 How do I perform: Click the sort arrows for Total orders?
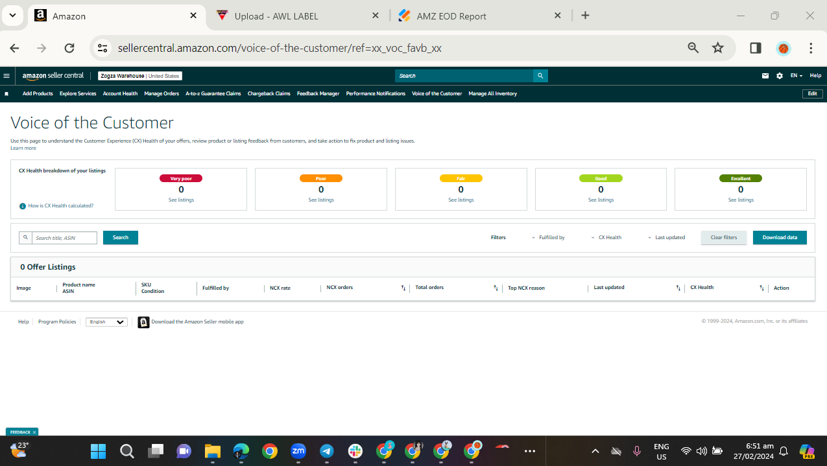tap(496, 288)
